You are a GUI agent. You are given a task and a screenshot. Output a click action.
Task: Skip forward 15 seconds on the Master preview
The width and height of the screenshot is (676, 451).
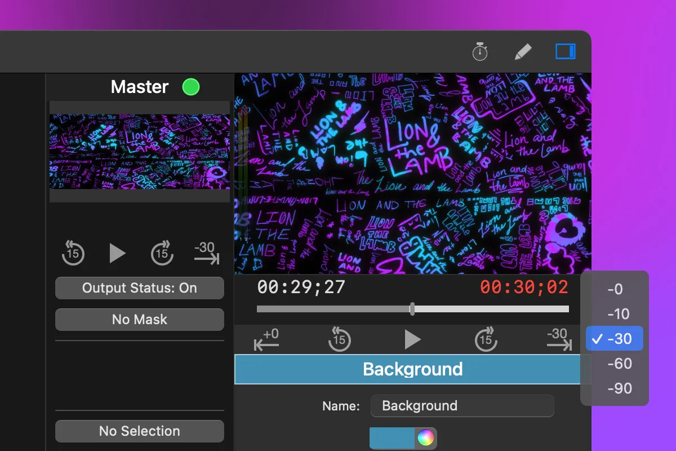coord(162,253)
